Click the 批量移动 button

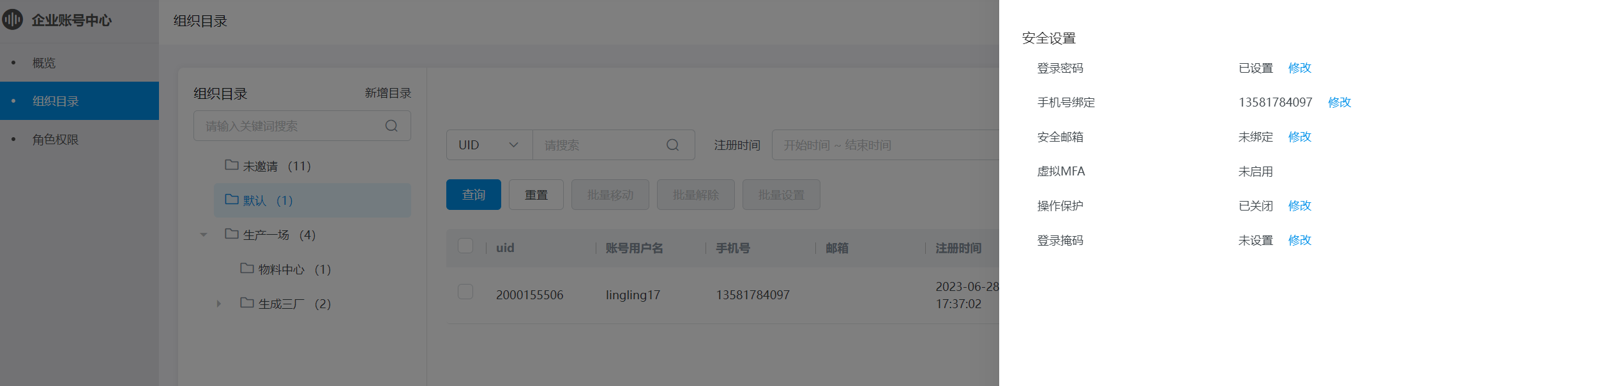coord(610,195)
